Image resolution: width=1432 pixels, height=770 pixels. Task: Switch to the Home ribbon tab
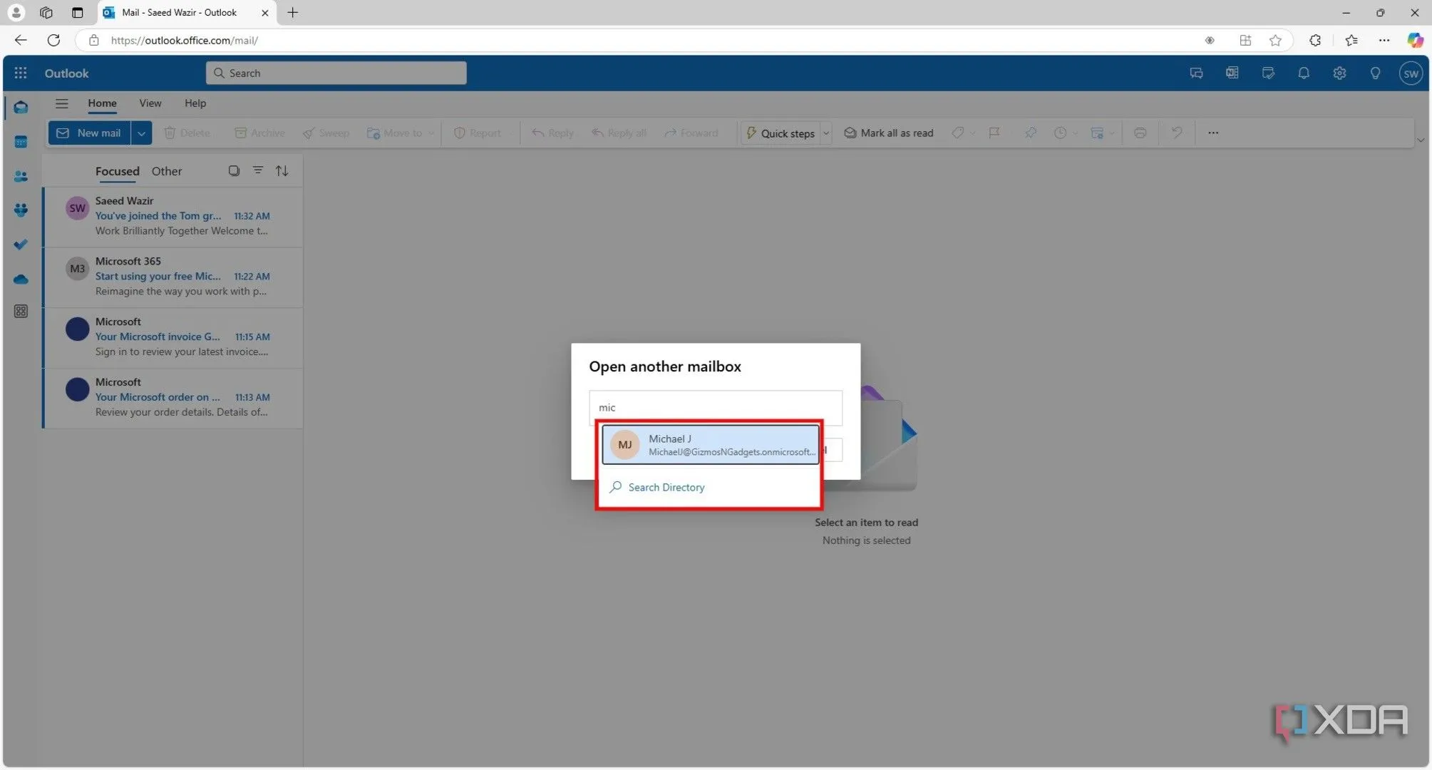[102, 103]
